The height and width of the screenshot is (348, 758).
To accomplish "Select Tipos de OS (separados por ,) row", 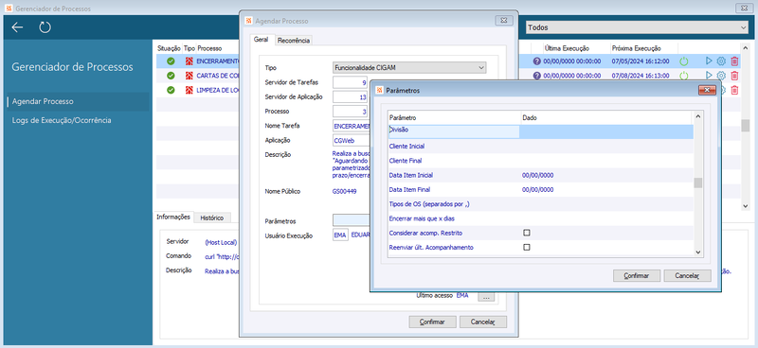I will pos(541,204).
